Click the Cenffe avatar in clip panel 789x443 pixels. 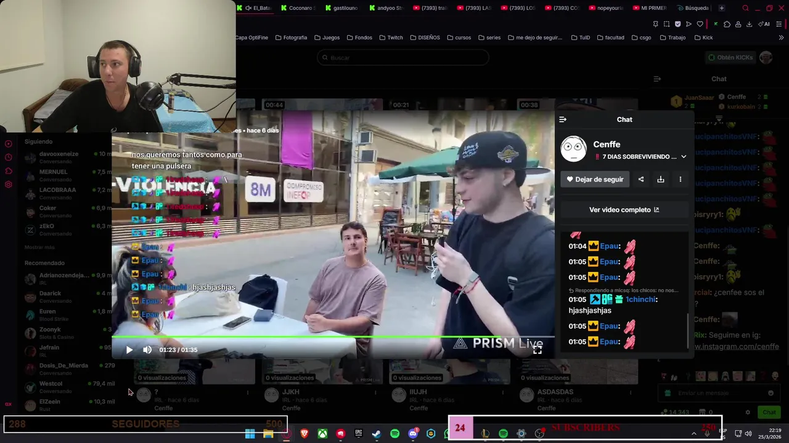[x=573, y=149]
